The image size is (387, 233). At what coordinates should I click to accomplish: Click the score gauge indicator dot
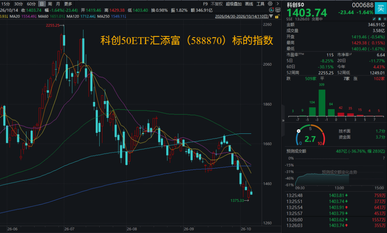pos(298,131)
